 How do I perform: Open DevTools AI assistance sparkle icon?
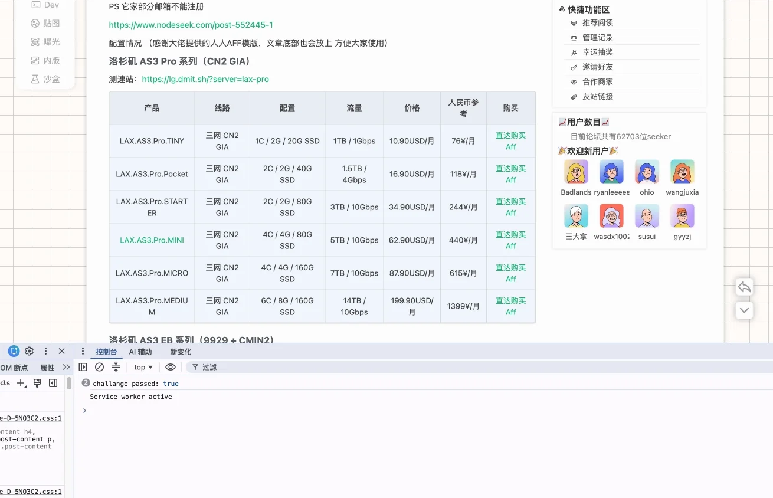click(x=14, y=351)
